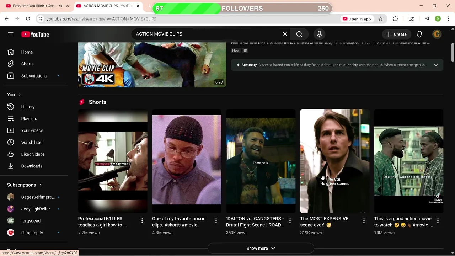Click the browser address bar URL
The height and width of the screenshot is (256, 455).
coord(101,19)
